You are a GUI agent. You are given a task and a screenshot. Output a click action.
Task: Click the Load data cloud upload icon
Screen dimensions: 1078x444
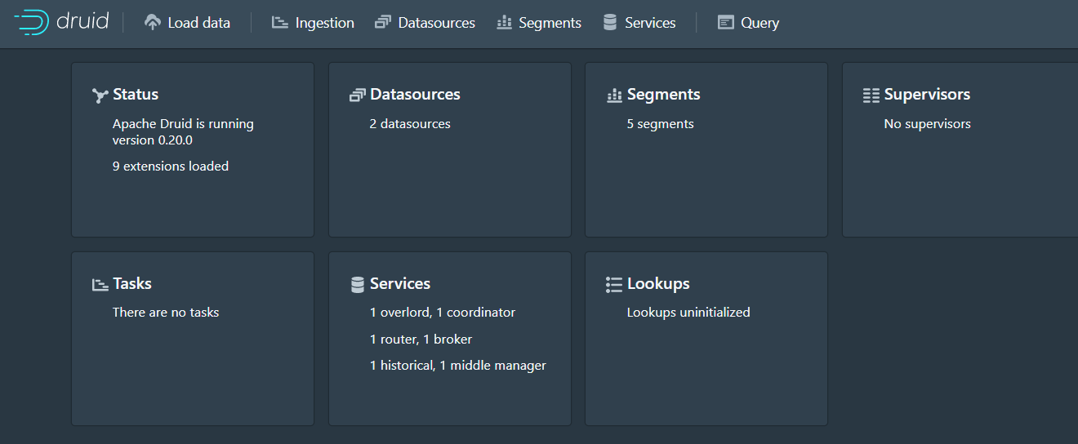click(x=153, y=23)
